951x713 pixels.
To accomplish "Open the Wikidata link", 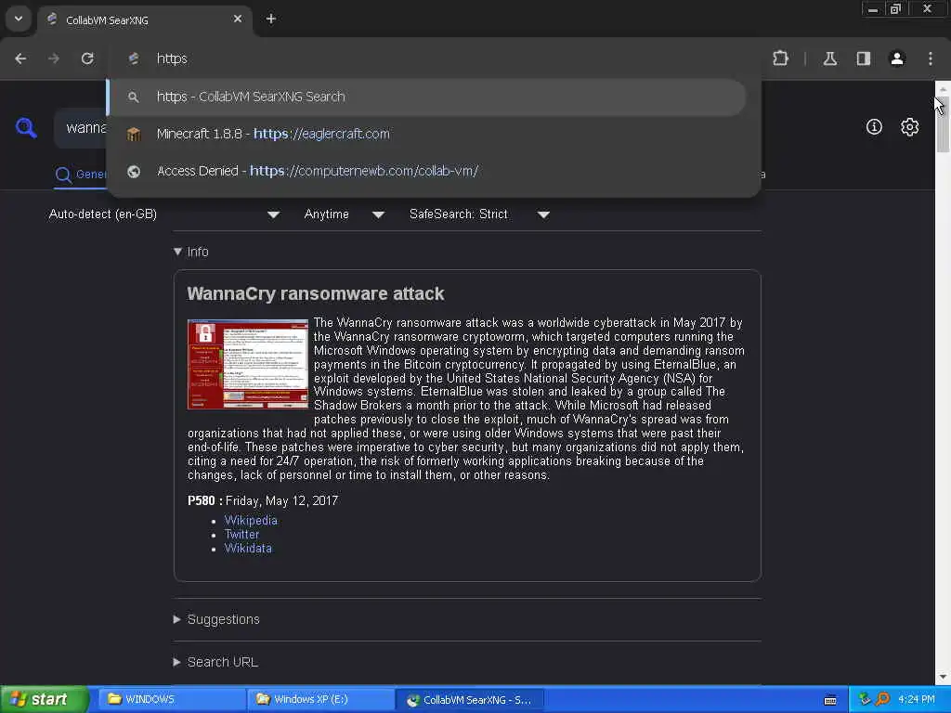I will [248, 548].
